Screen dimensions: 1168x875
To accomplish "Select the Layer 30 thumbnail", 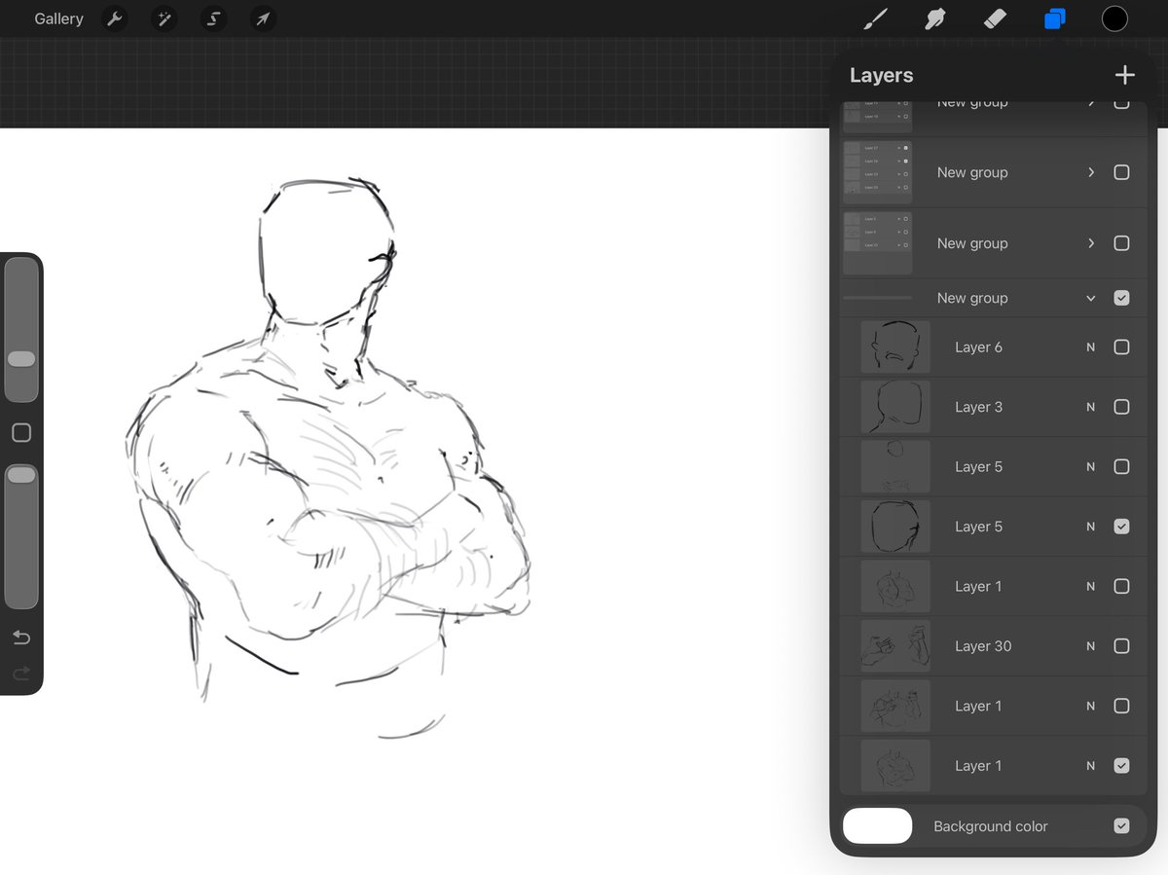I will pos(895,646).
